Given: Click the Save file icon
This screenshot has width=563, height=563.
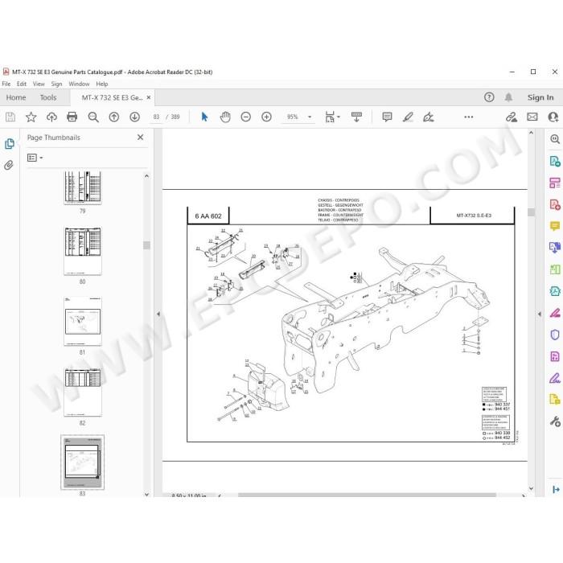Looking at the screenshot, I should 10,117.
